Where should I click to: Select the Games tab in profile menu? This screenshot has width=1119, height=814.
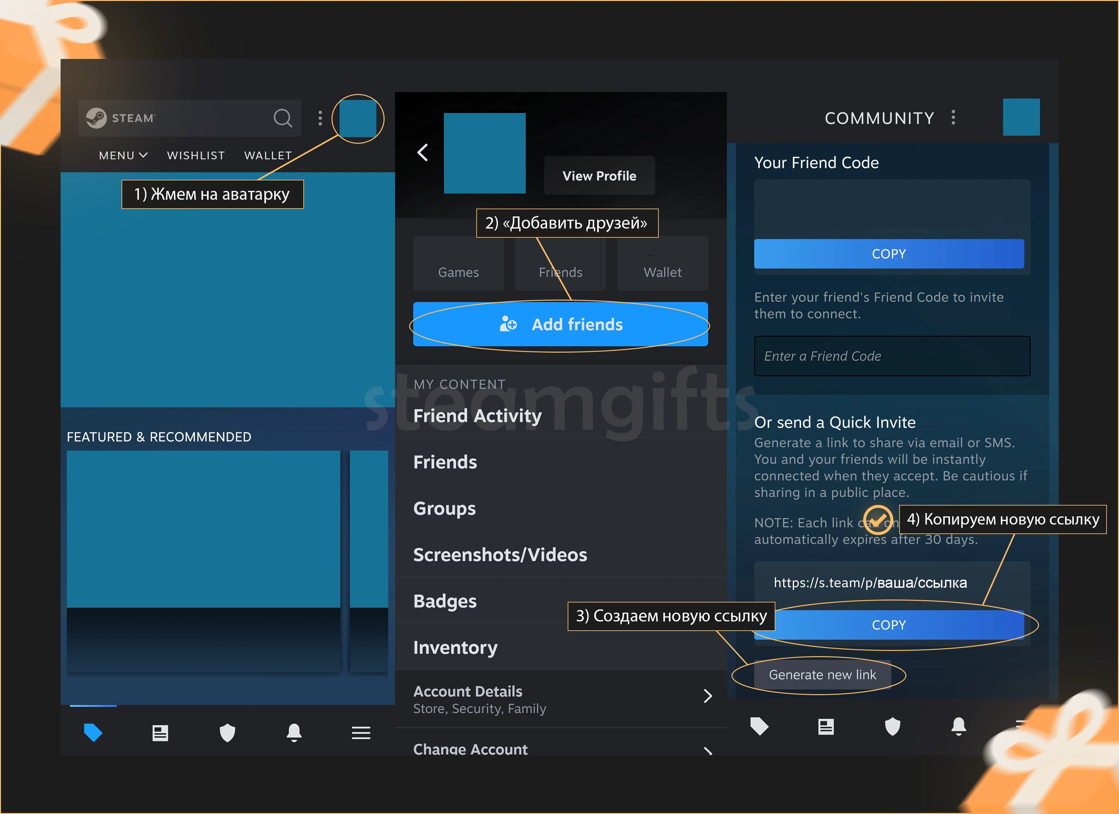click(459, 271)
